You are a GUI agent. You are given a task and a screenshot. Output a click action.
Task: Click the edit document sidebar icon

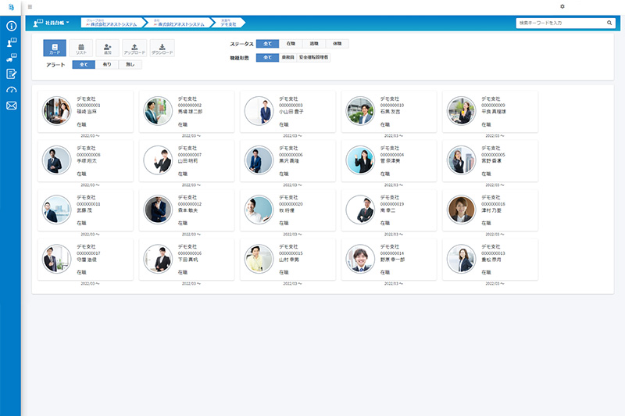tap(11, 74)
